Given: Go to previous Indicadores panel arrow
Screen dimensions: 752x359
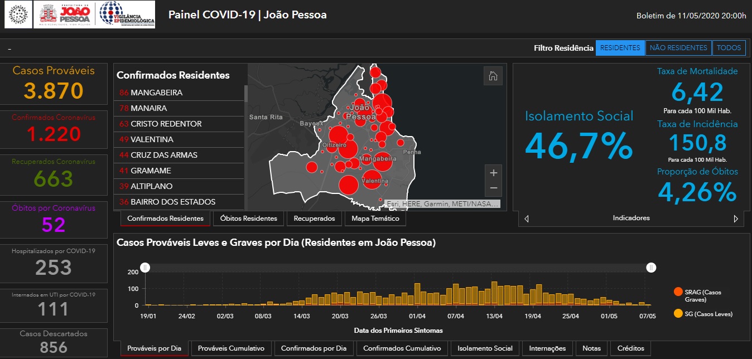Looking at the screenshot, I should point(527,219).
